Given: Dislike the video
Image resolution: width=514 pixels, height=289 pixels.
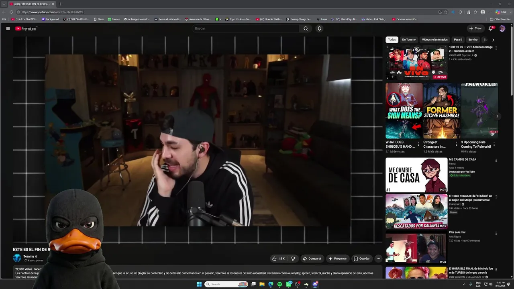Looking at the screenshot, I should 293,258.
